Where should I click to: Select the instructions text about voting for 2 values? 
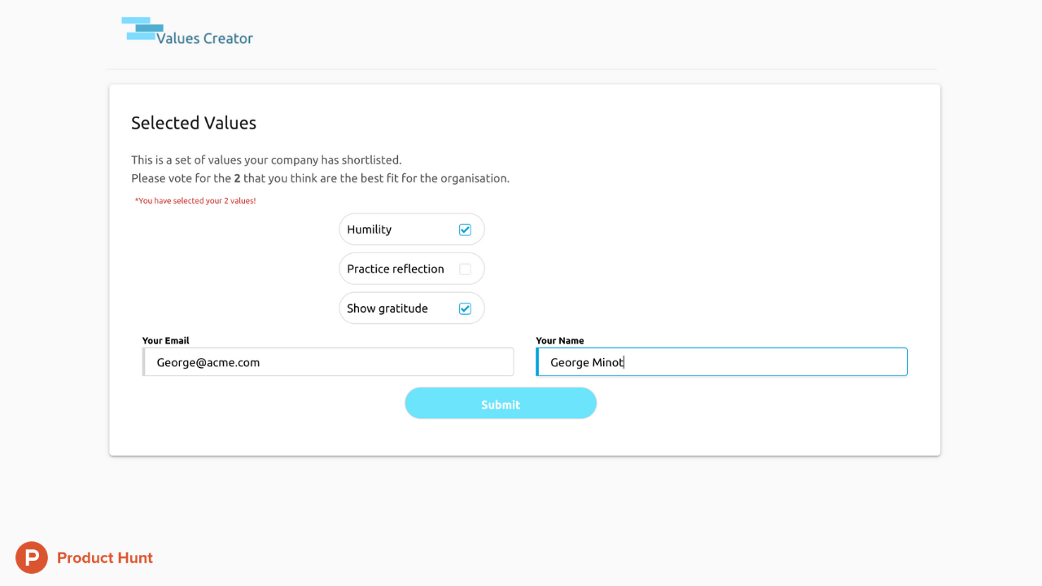click(x=320, y=168)
